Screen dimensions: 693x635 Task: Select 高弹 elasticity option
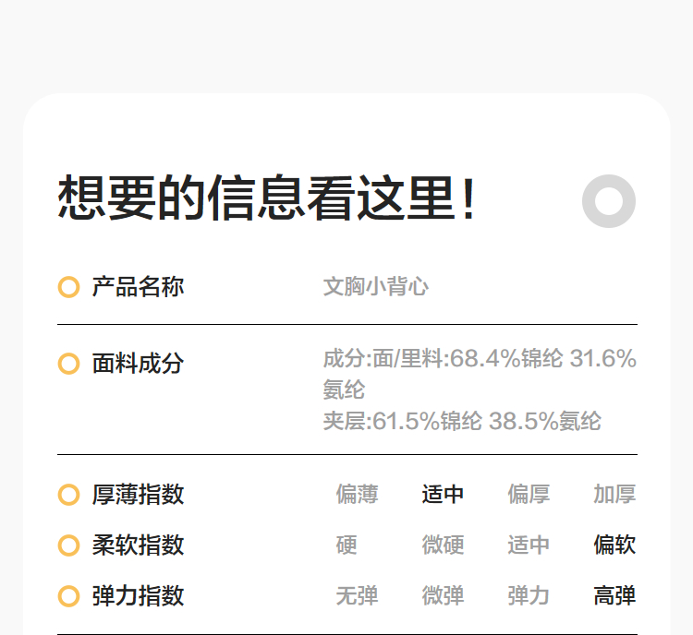(614, 596)
